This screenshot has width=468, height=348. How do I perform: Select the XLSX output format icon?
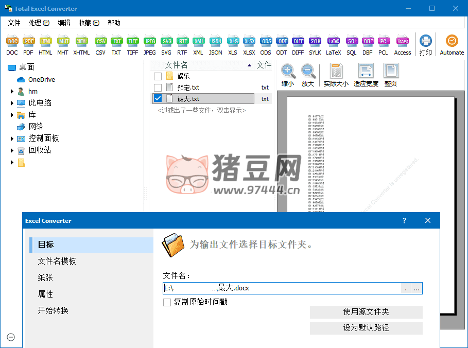pyautogui.click(x=249, y=42)
